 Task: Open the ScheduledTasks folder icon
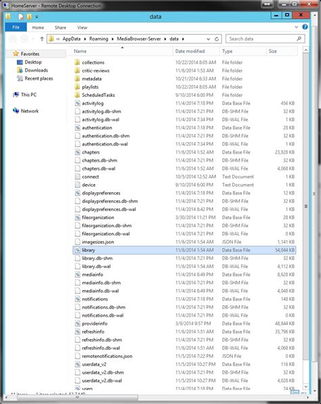point(77,95)
